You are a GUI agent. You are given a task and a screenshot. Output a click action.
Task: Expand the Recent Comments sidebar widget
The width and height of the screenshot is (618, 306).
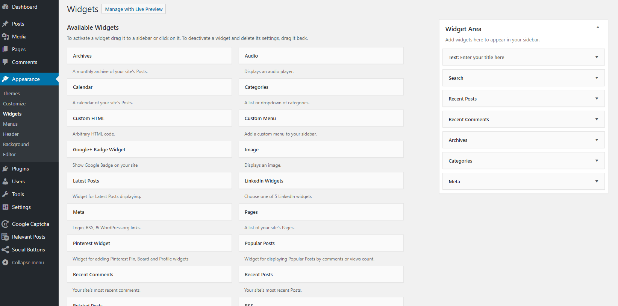pyautogui.click(x=597, y=119)
